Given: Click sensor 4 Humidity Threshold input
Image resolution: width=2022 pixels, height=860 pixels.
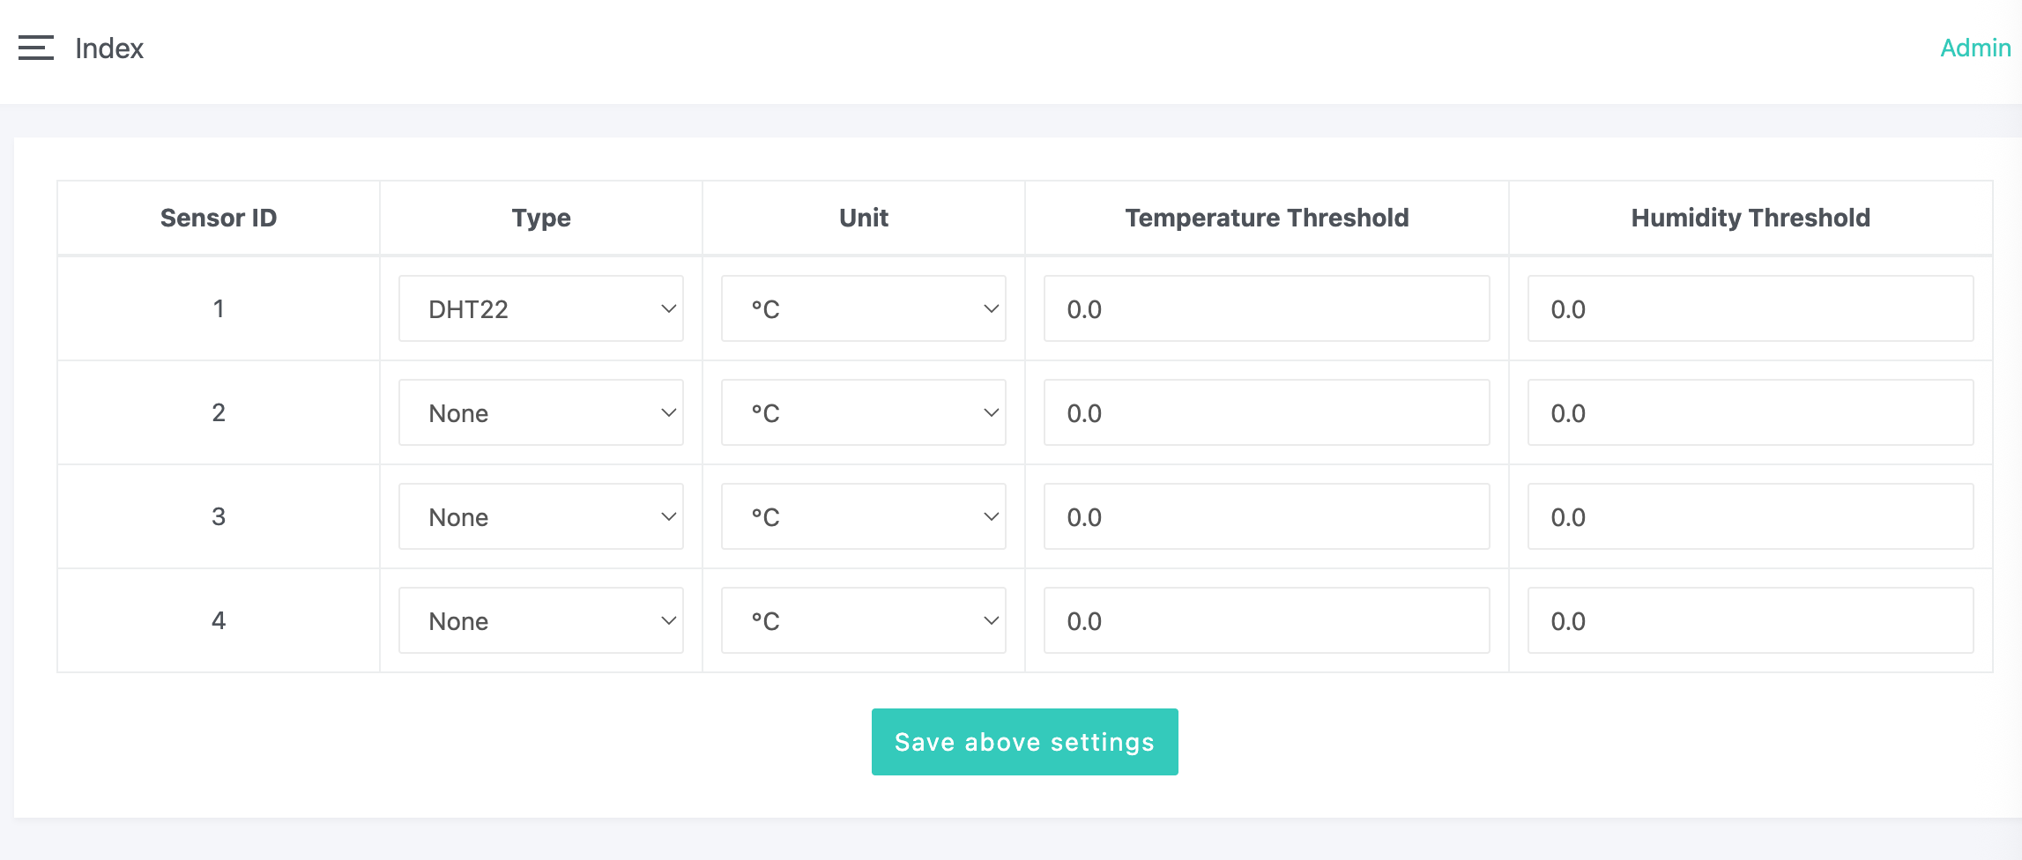Looking at the screenshot, I should click(1750, 620).
